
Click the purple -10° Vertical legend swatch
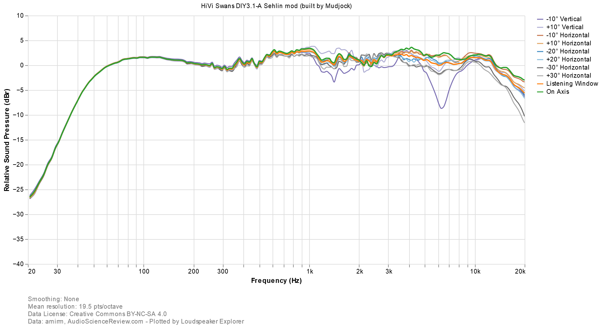(540, 19)
